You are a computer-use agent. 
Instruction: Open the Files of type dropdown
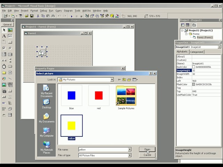pos(130,156)
